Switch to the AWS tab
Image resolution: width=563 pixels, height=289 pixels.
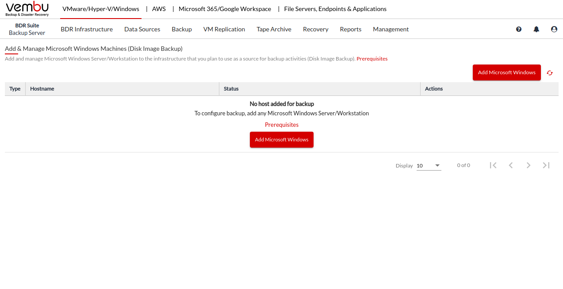tap(159, 9)
